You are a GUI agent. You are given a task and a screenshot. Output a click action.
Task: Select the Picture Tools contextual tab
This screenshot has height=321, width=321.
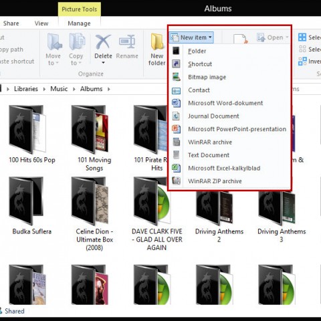click(79, 9)
